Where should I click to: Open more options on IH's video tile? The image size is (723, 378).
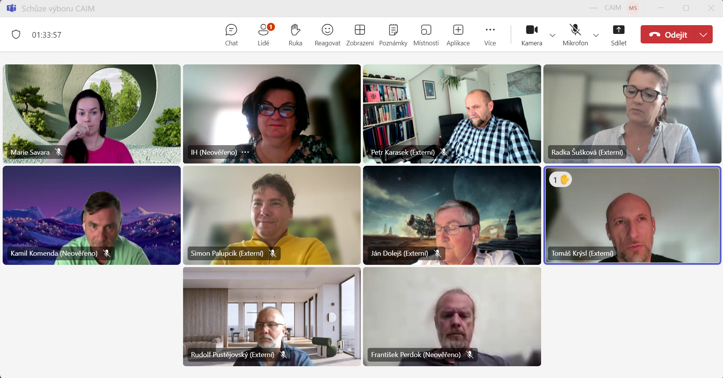[x=245, y=152]
